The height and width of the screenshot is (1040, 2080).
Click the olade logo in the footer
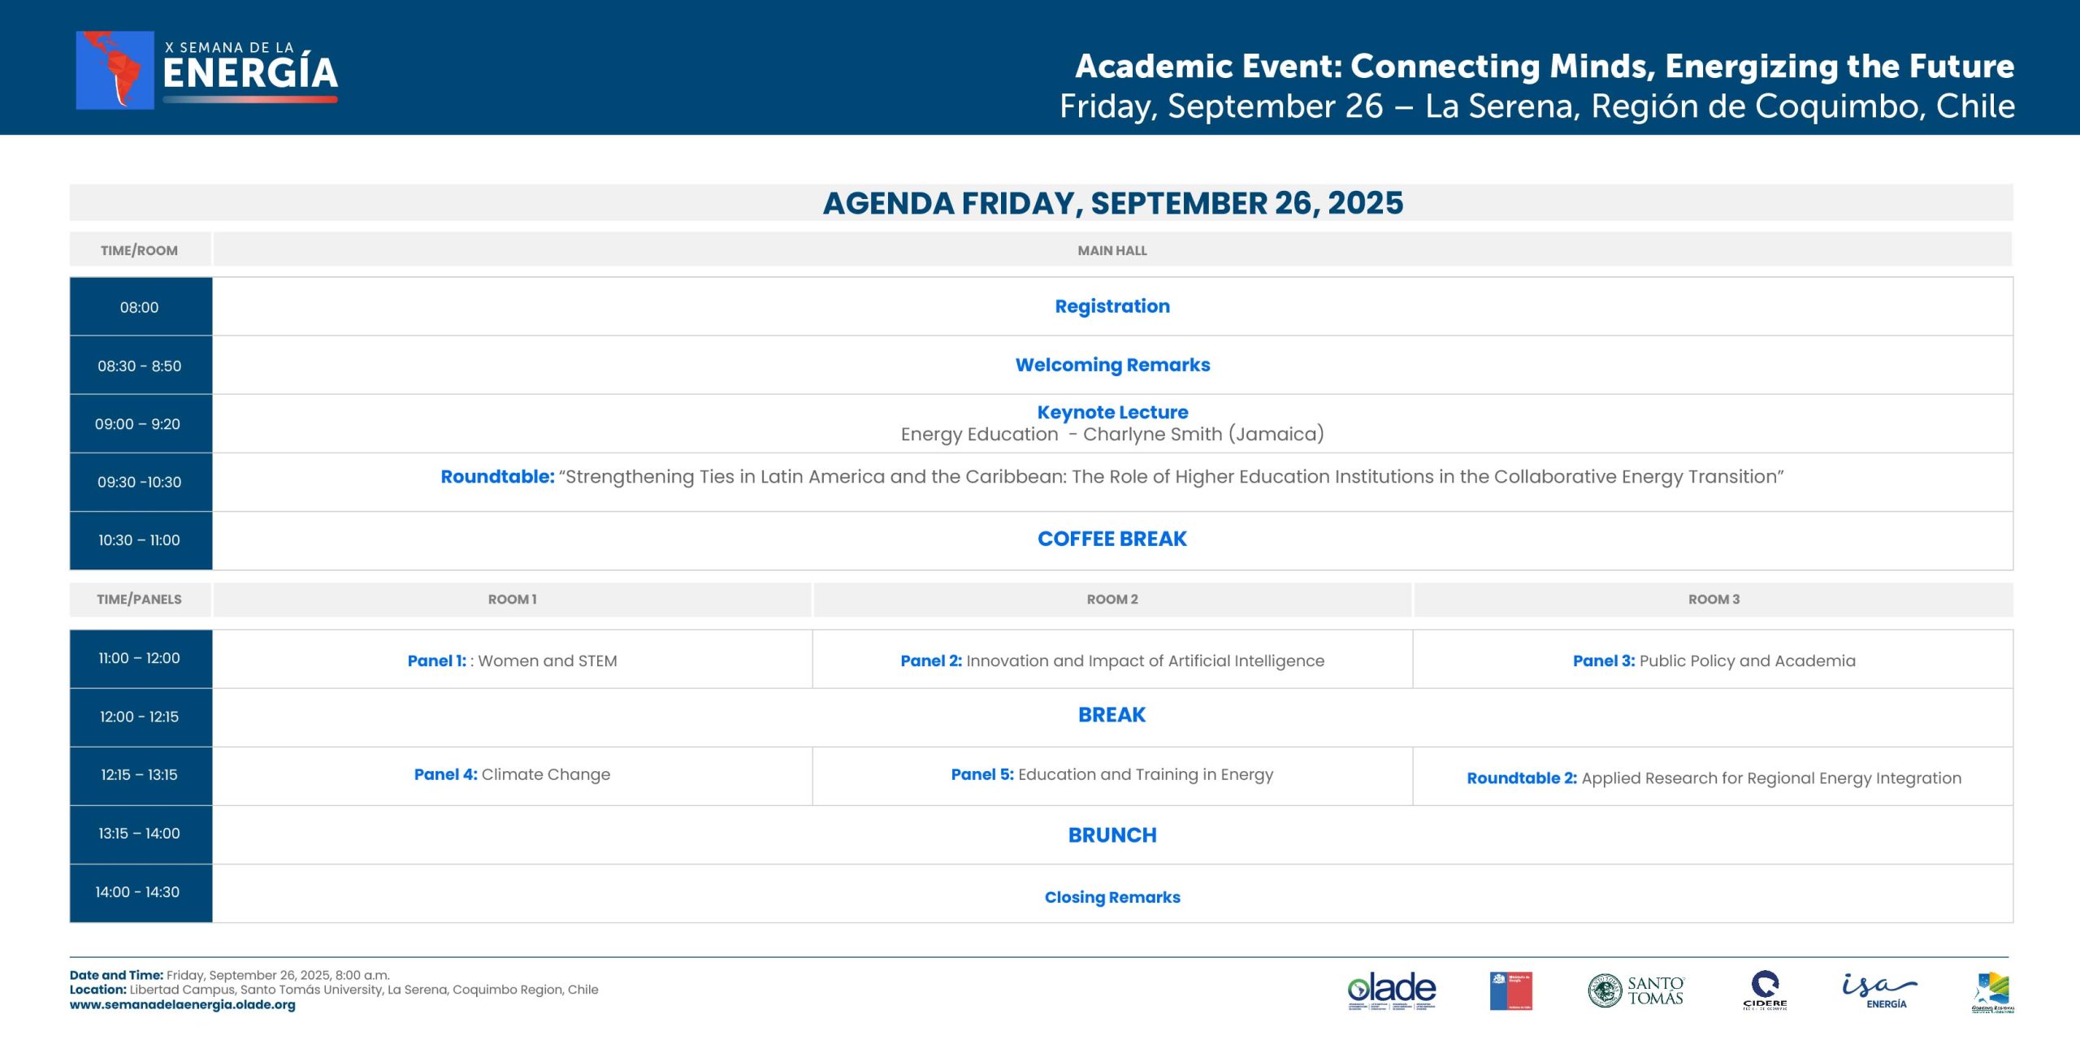click(x=1391, y=991)
